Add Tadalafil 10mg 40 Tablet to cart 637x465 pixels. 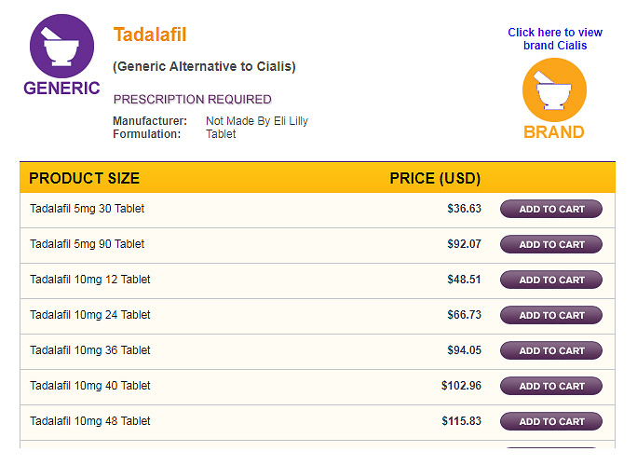551,386
